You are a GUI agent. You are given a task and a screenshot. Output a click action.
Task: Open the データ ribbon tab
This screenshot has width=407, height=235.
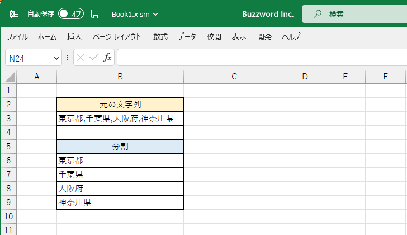187,36
